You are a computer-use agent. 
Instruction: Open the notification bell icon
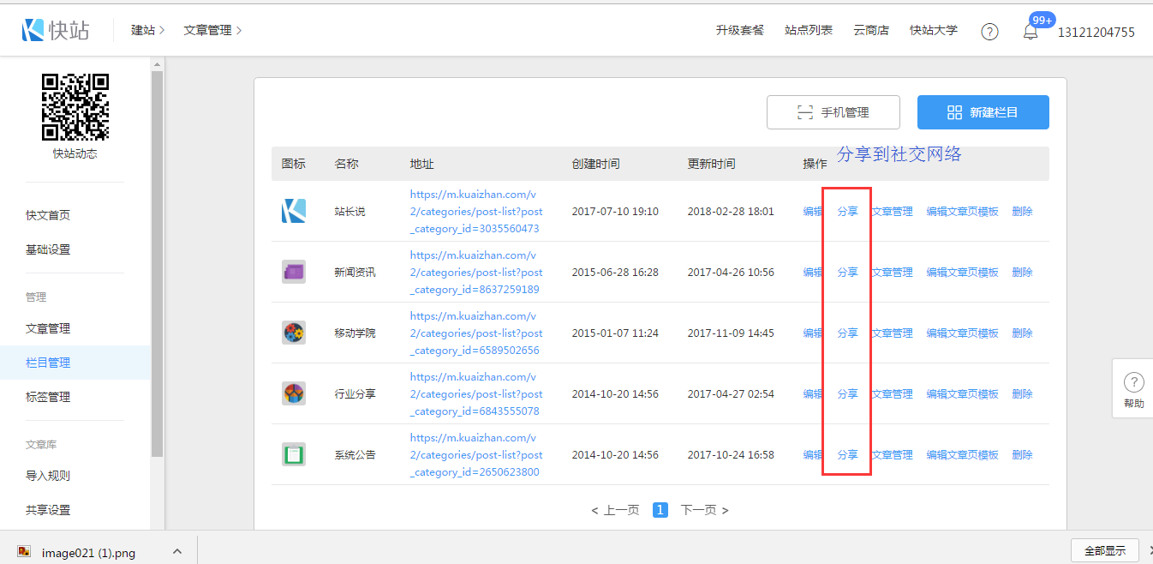pos(1031,32)
